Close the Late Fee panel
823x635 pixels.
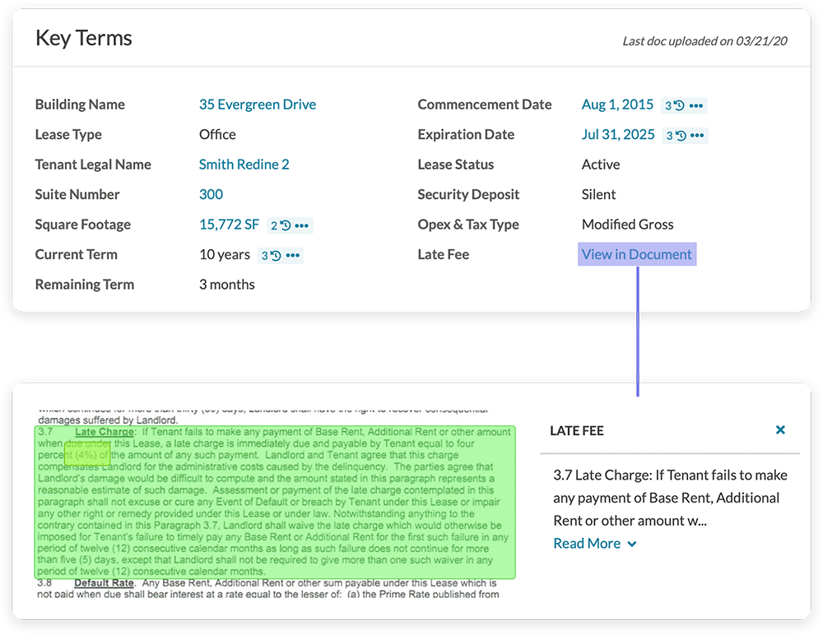(780, 430)
